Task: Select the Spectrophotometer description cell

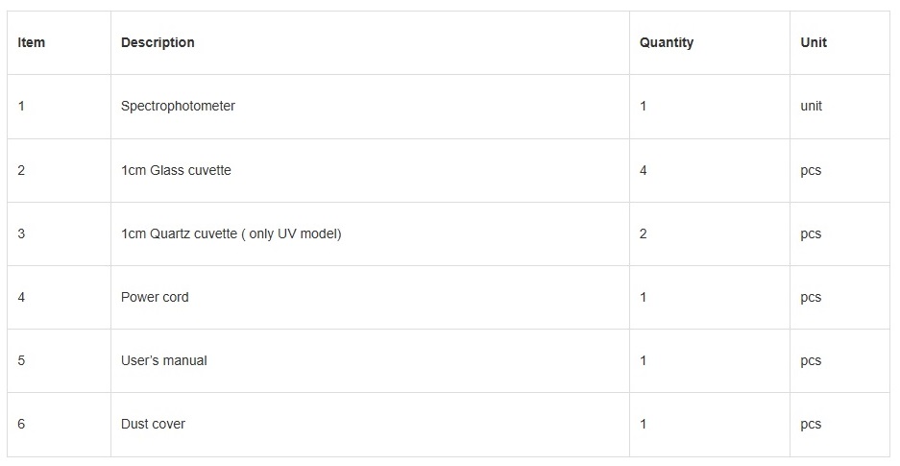Action: click(x=178, y=106)
